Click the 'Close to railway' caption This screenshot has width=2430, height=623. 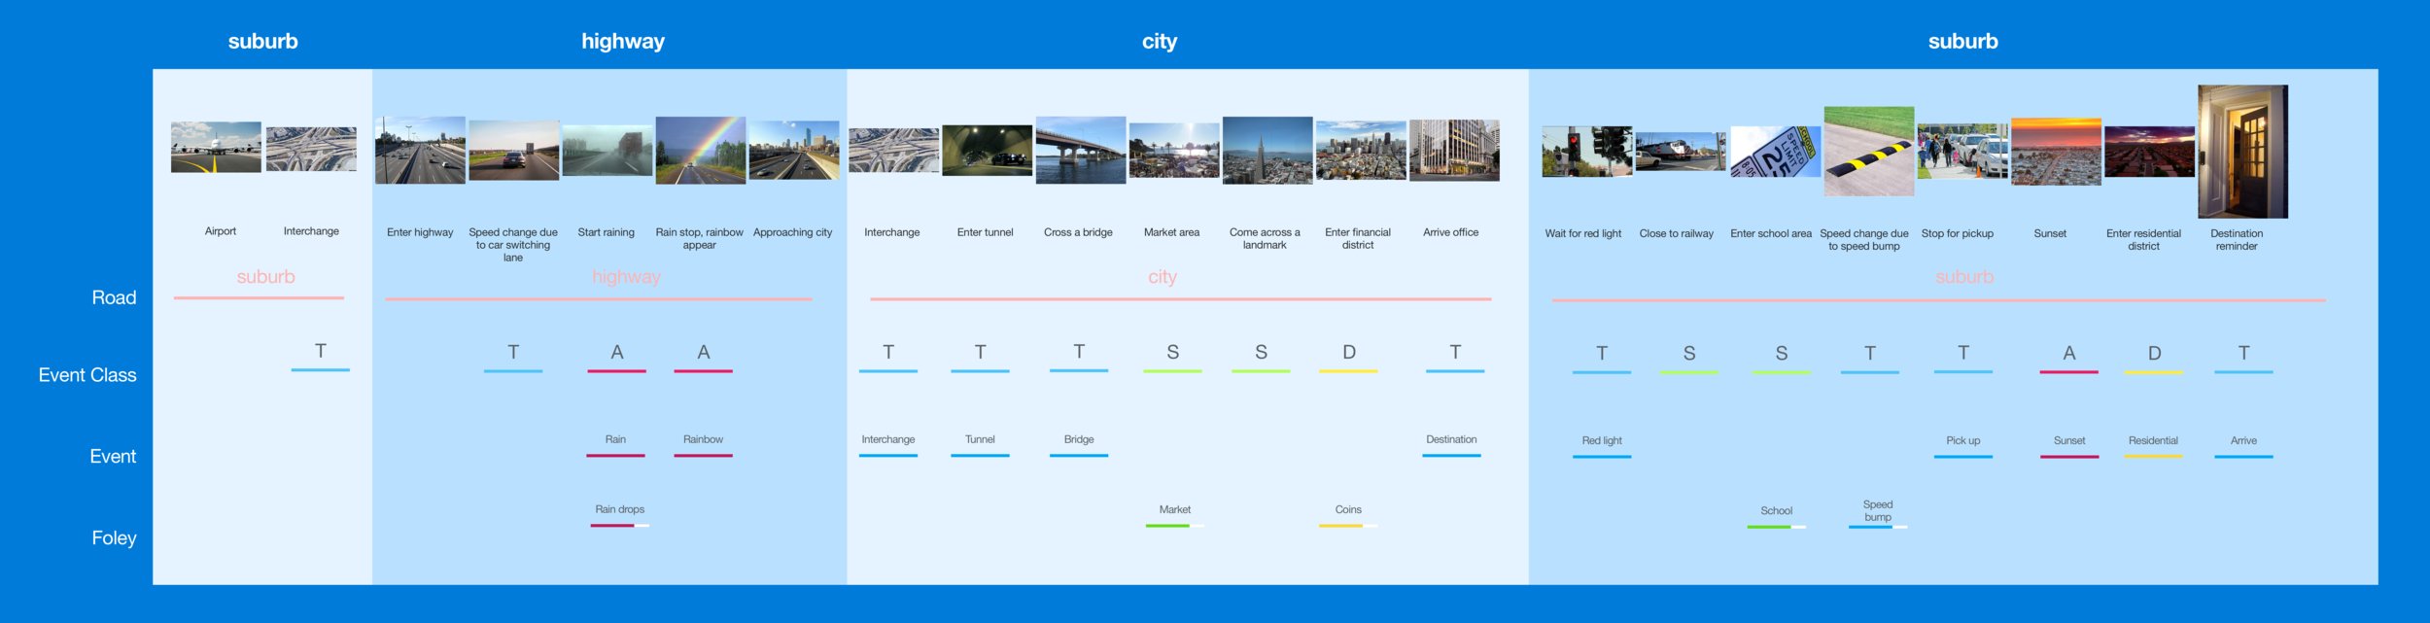click(1677, 233)
